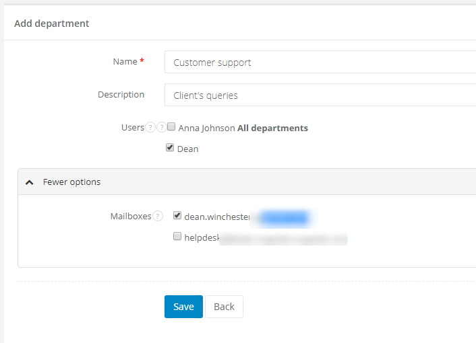Click the Name field label
This screenshot has width=476, height=343.
[x=125, y=62]
